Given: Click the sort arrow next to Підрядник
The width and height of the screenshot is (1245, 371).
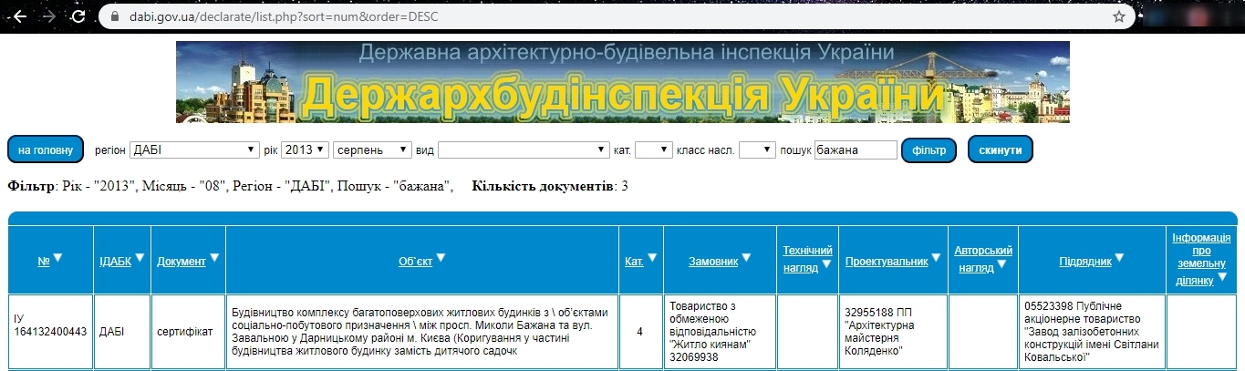Looking at the screenshot, I should coord(1121,259).
